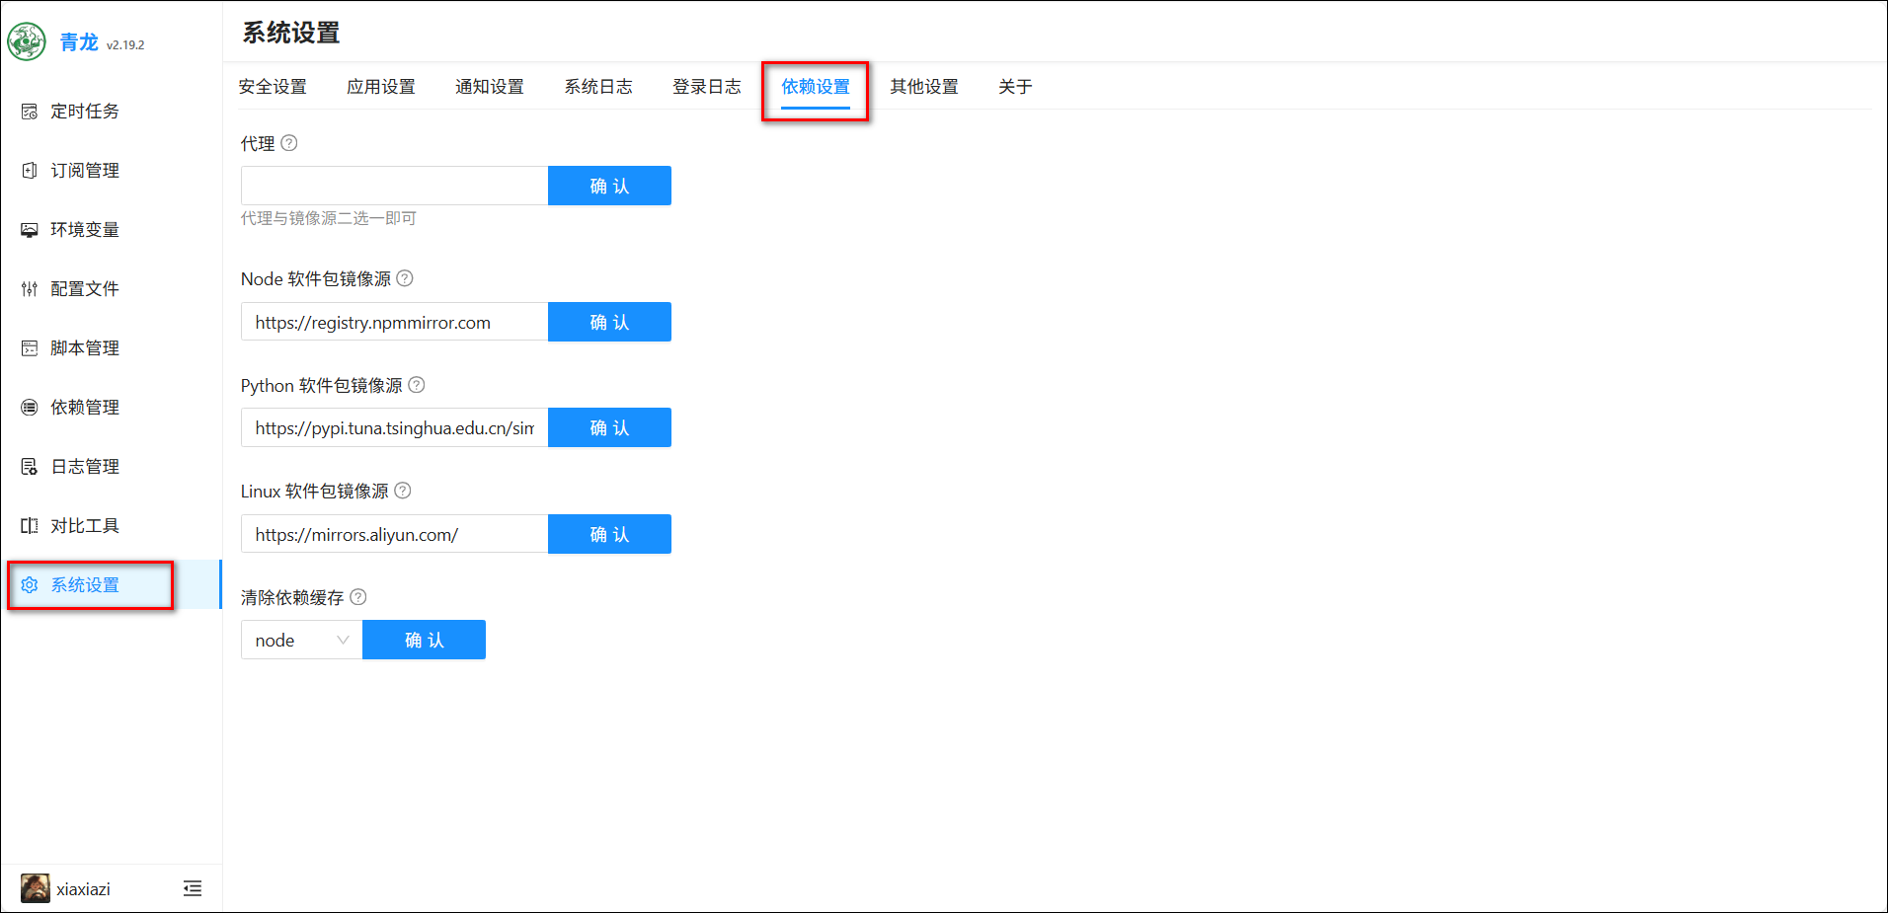1888x913 pixels.
Task: Click the Linux mirror URL input field
Action: tap(394, 534)
